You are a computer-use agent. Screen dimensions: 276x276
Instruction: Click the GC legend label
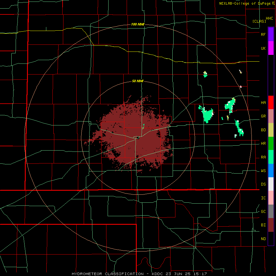coord(263,212)
